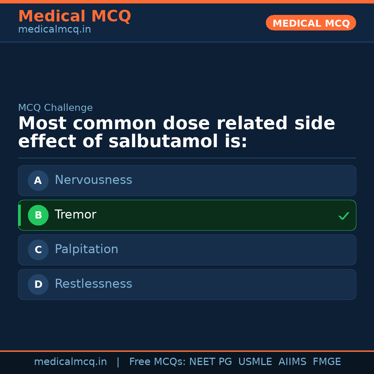
Task: Select answer option A Nervousness
Action: pos(187,180)
